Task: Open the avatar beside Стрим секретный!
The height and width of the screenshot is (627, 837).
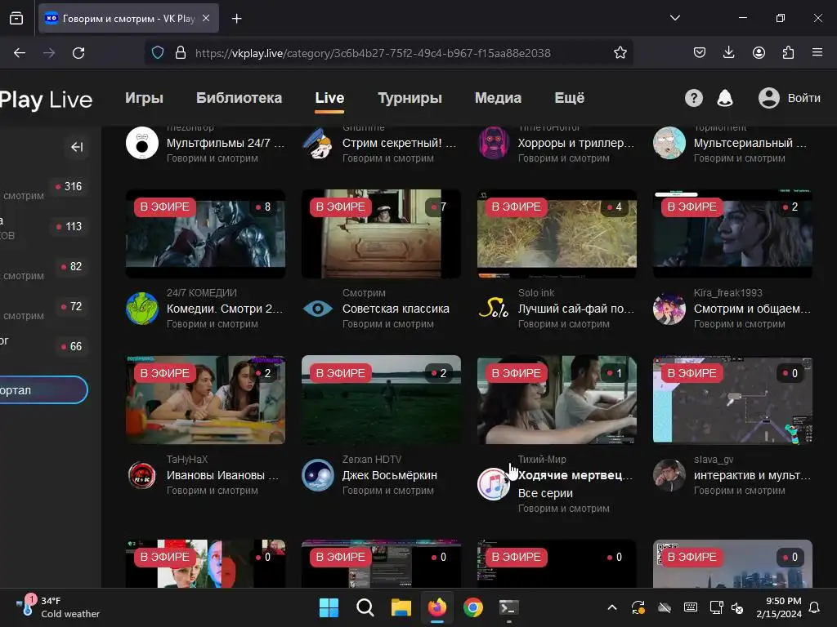Action: tap(318, 143)
